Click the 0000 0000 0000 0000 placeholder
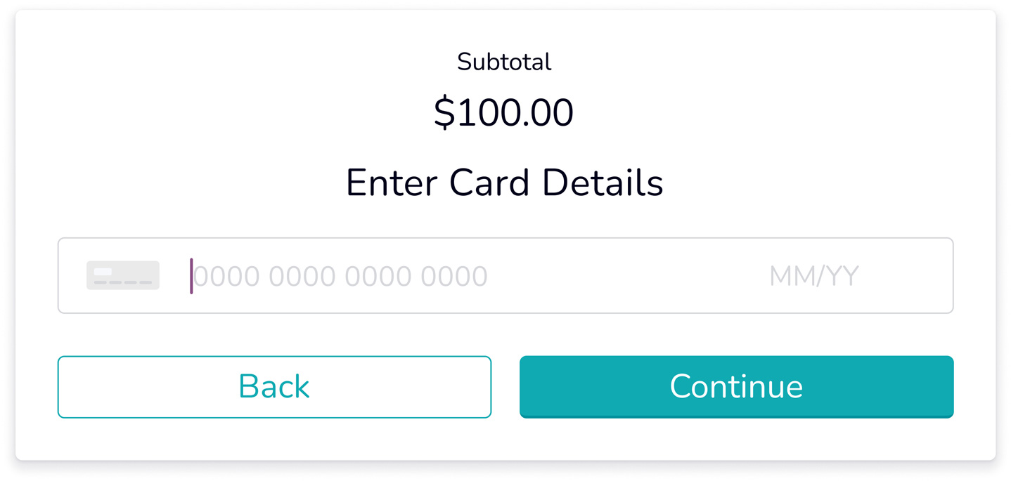 click(x=340, y=277)
